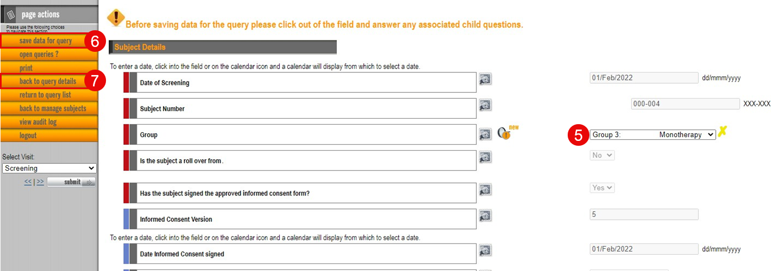This screenshot has width=771, height=271.
Task: Click the query icon for Informed Consent Version
Action: [486, 216]
